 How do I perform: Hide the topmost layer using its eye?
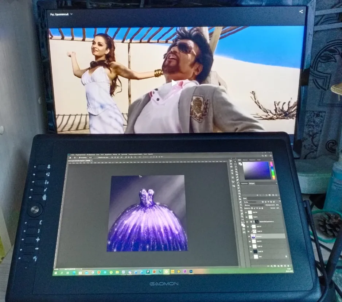point(246,213)
